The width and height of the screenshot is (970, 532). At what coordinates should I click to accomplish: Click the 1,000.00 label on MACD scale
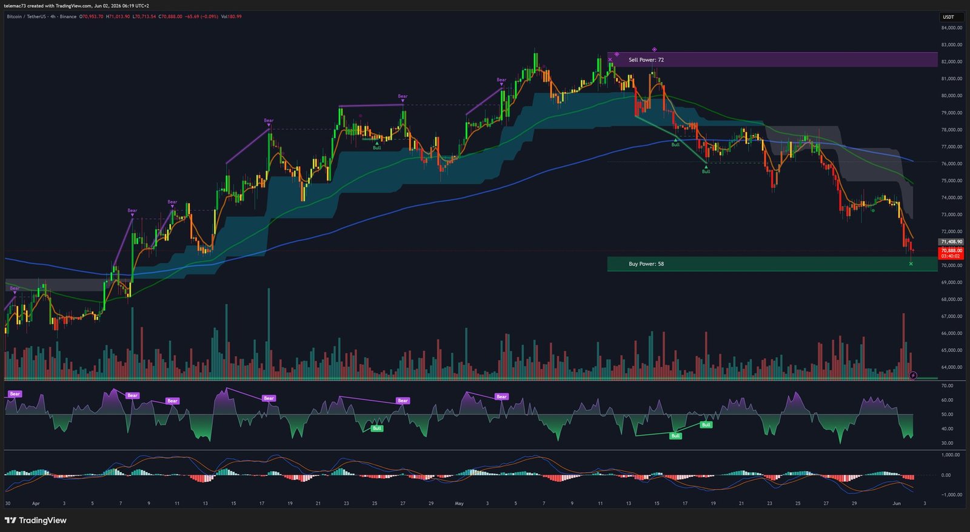pyautogui.click(x=950, y=455)
